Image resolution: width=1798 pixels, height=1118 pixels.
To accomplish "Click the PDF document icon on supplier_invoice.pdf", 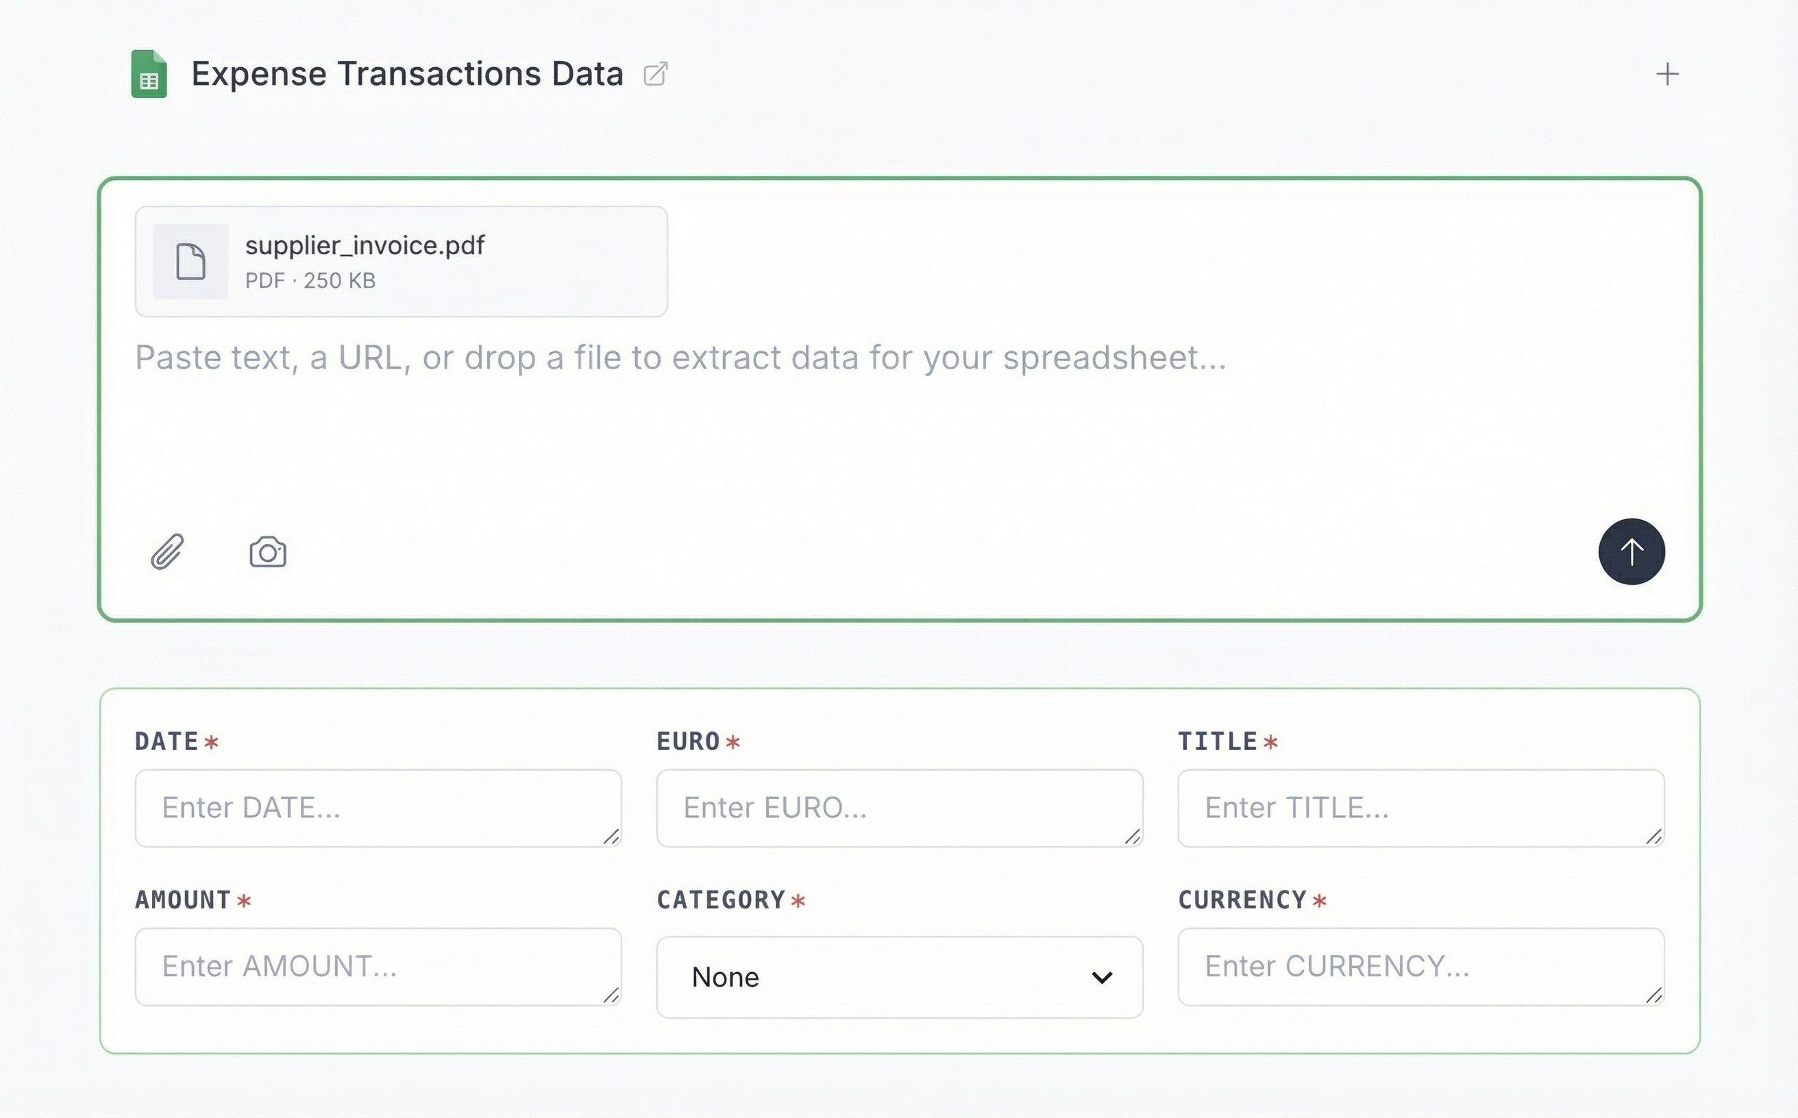I will [190, 262].
